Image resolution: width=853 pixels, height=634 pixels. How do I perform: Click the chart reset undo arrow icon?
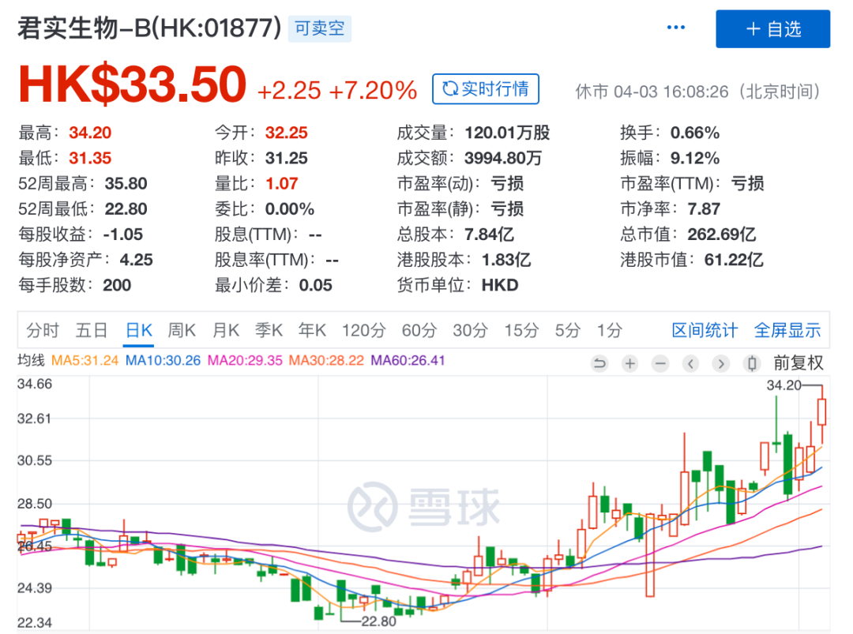[x=599, y=363]
